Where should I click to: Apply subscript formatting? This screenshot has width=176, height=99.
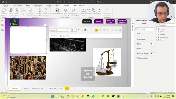coord(116,30)
